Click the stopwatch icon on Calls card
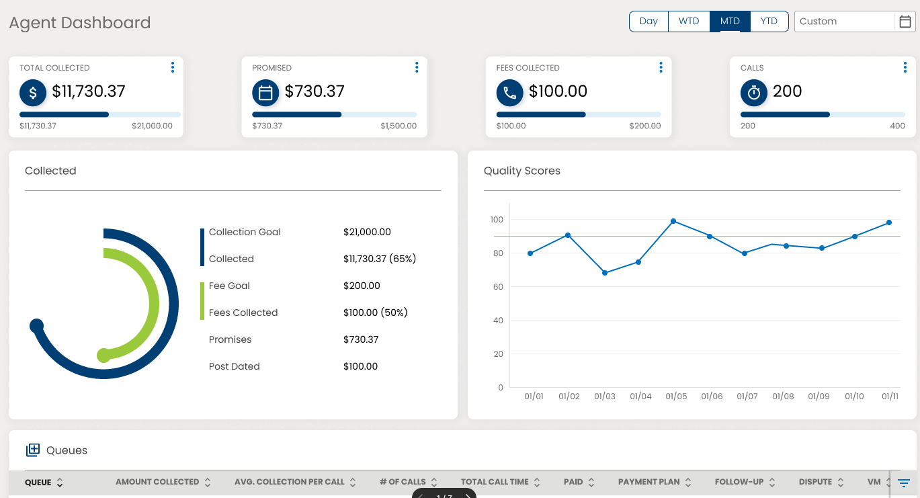This screenshot has width=920, height=498. click(753, 93)
